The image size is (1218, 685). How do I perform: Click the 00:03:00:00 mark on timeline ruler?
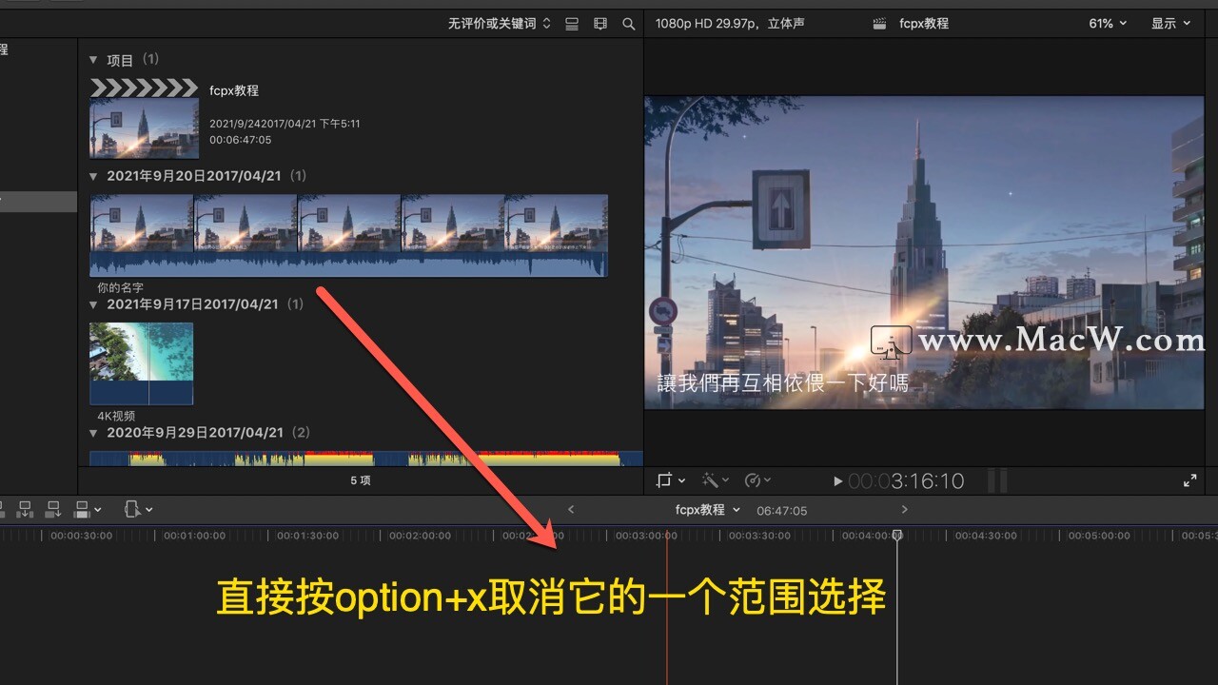click(x=646, y=536)
